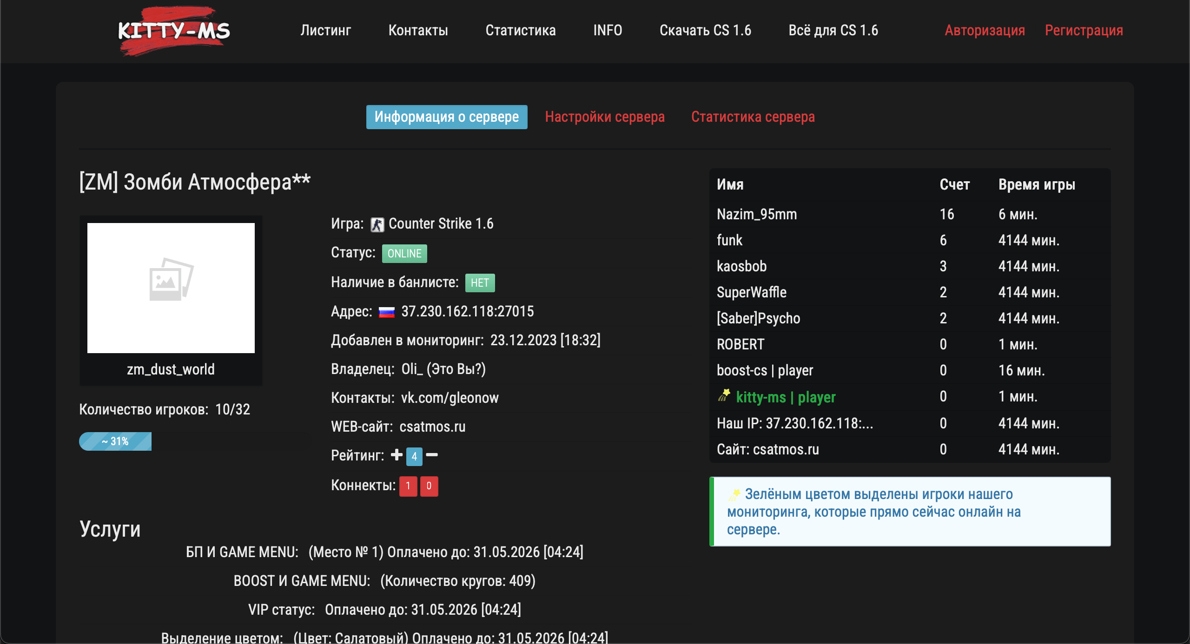The width and height of the screenshot is (1190, 644).
Task: Click the 31% player fill progress bar
Action: pyautogui.click(x=115, y=441)
